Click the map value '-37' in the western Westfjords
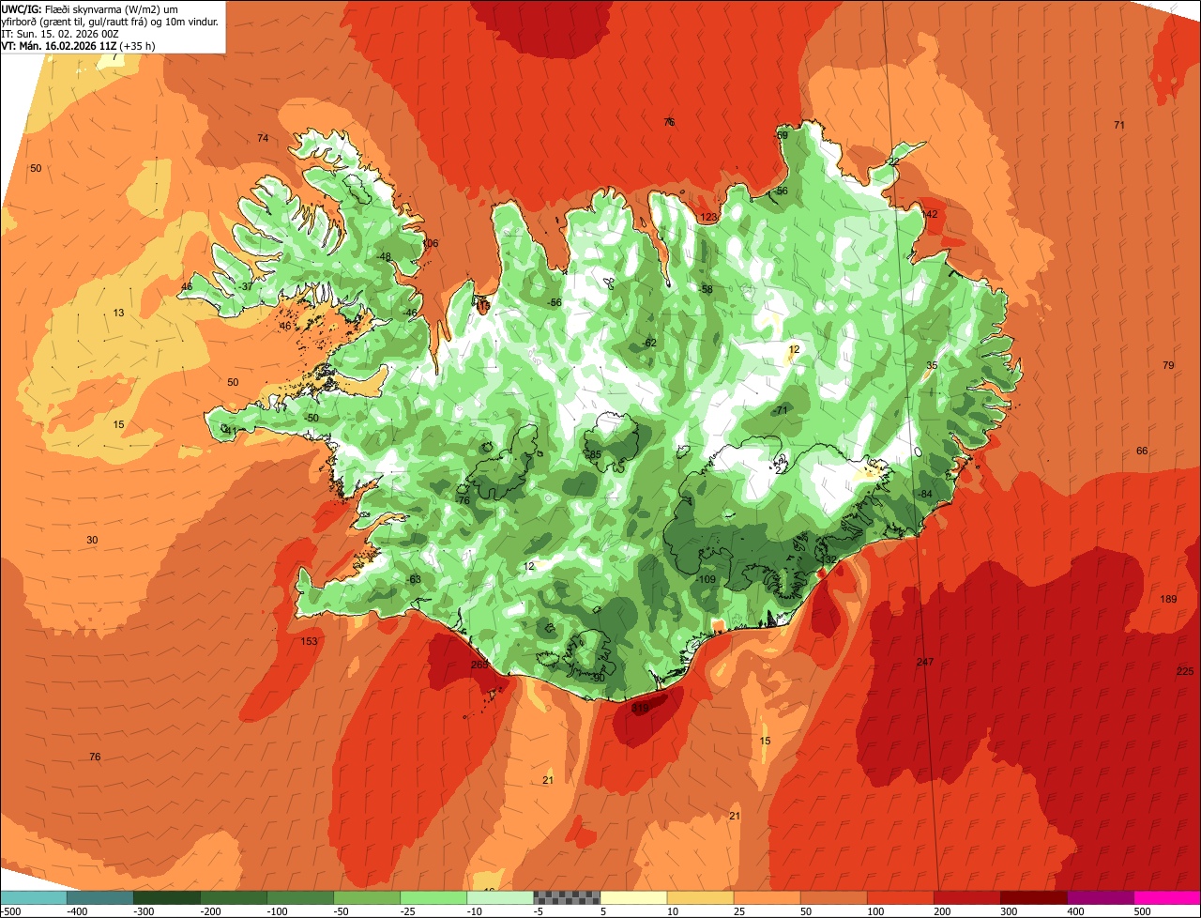Image resolution: width=1201 pixels, height=918 pixels. [245, 287]
